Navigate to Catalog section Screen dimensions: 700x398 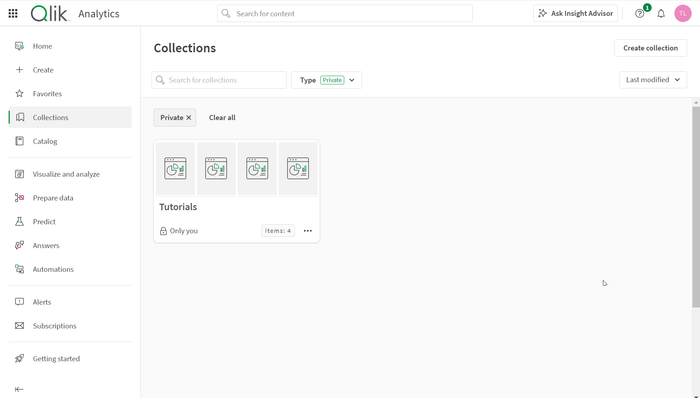45,141
